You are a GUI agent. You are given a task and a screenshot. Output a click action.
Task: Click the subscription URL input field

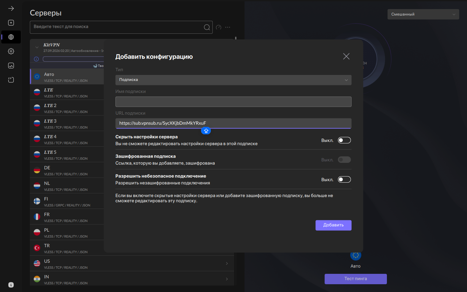233,123
